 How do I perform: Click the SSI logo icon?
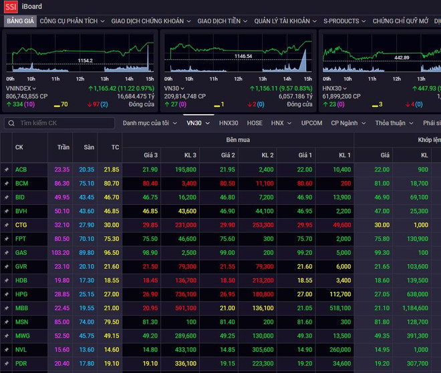11,7
